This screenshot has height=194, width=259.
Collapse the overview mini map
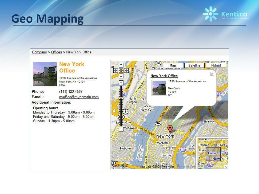pos(226,167)
